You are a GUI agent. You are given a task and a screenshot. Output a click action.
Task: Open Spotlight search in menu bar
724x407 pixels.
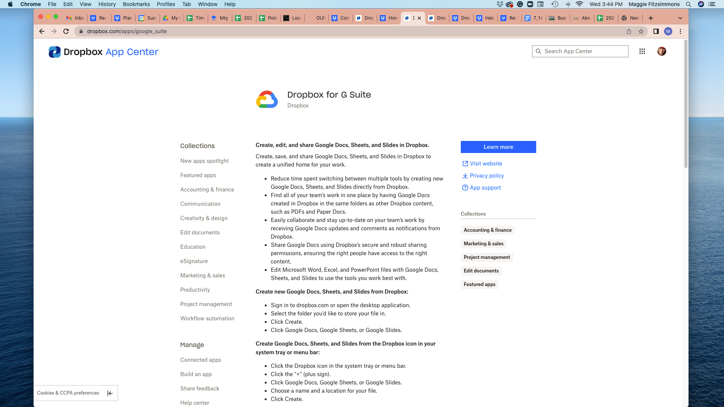point(689,4)
